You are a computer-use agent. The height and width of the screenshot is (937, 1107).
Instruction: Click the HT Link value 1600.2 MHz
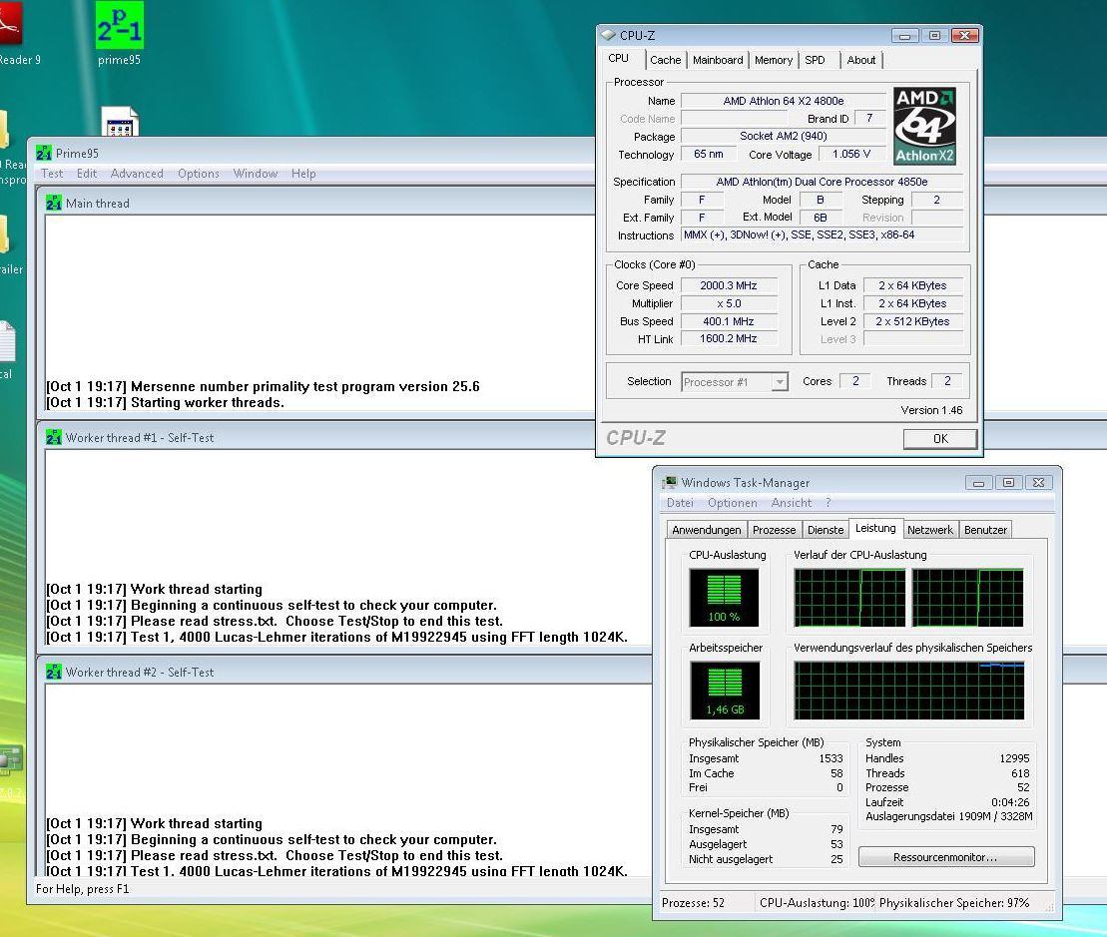click(x=728, y=338)
